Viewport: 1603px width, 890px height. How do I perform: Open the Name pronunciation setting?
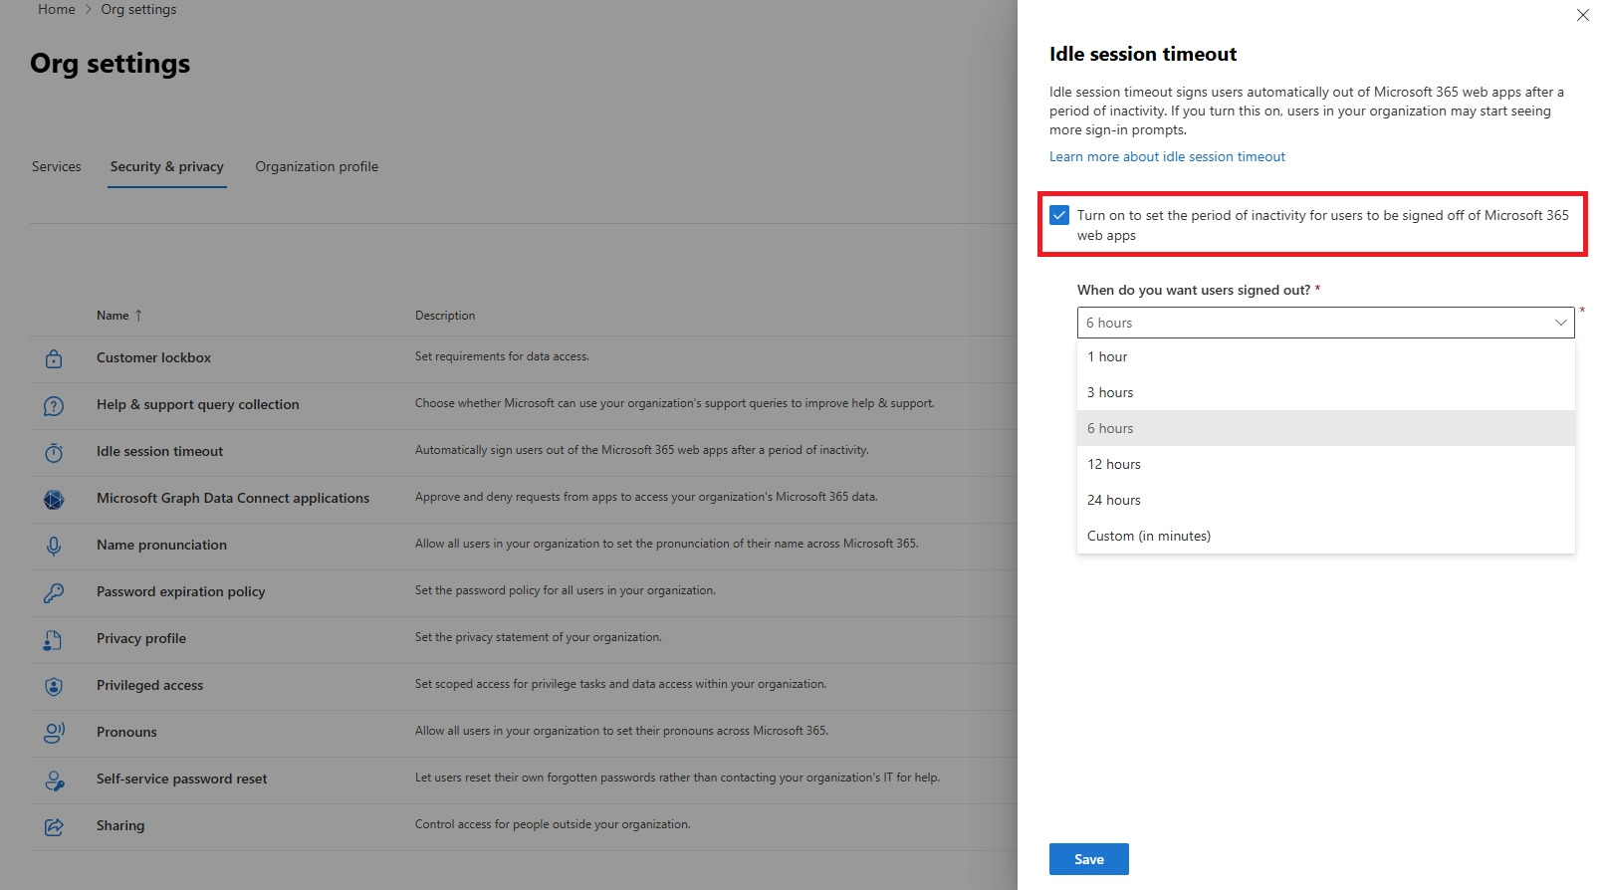coord(161,545)
